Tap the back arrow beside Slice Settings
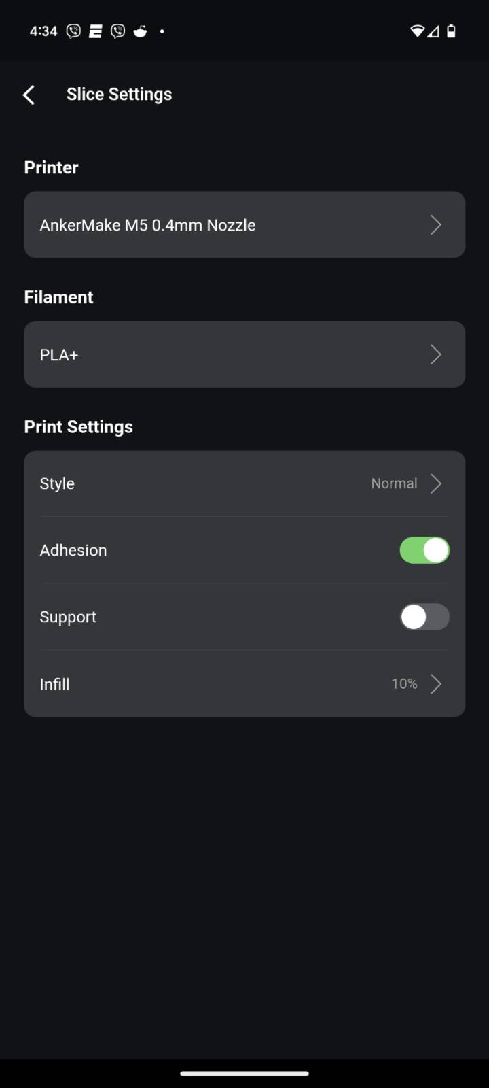This screenshot has width=489, height=1088. click(29, 95)
